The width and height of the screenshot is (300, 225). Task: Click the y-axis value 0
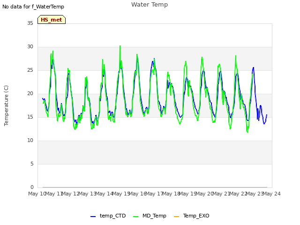pyautogui.click(x=32, y=187)
